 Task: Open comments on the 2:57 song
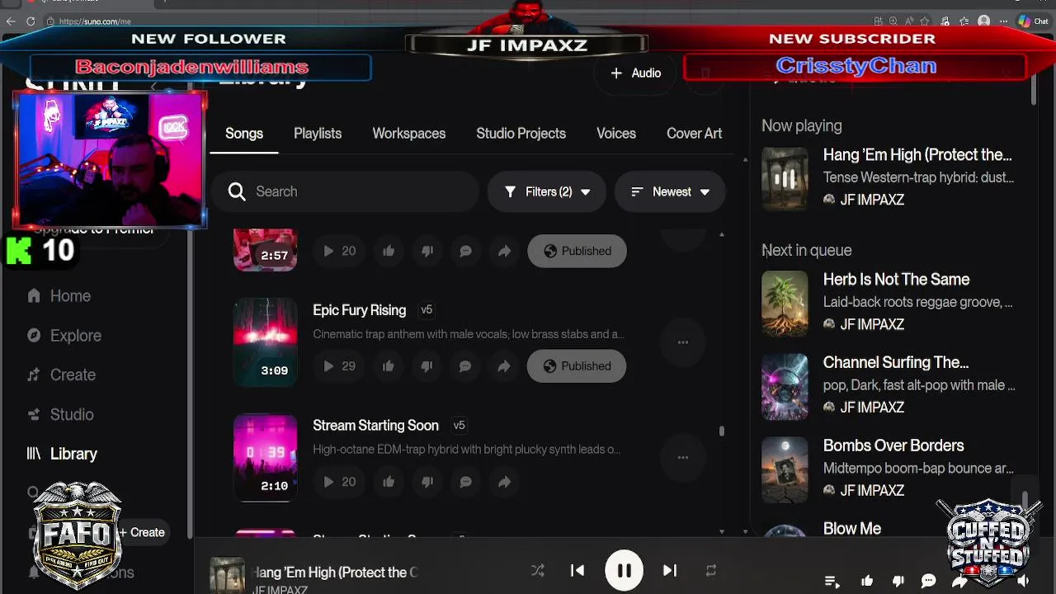point(465,251)
